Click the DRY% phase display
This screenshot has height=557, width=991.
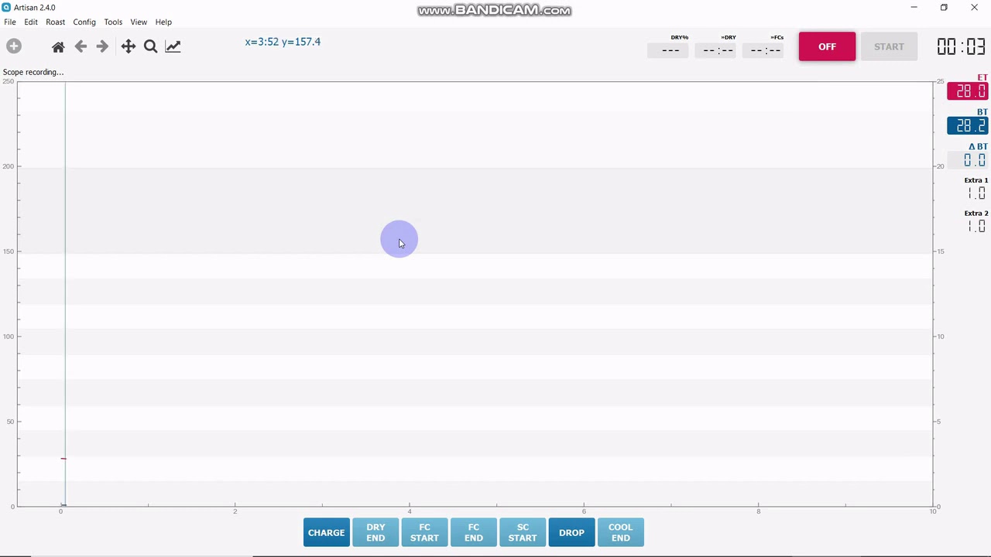click(667, 50)
